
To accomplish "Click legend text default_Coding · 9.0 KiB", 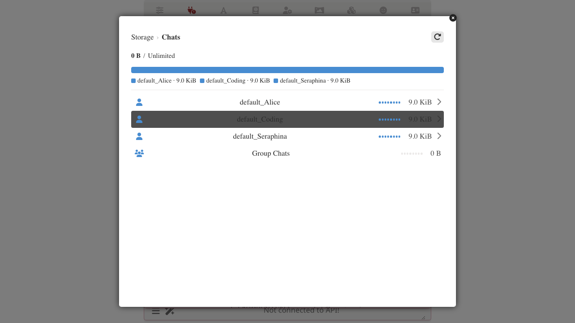I will coord(238,81).
